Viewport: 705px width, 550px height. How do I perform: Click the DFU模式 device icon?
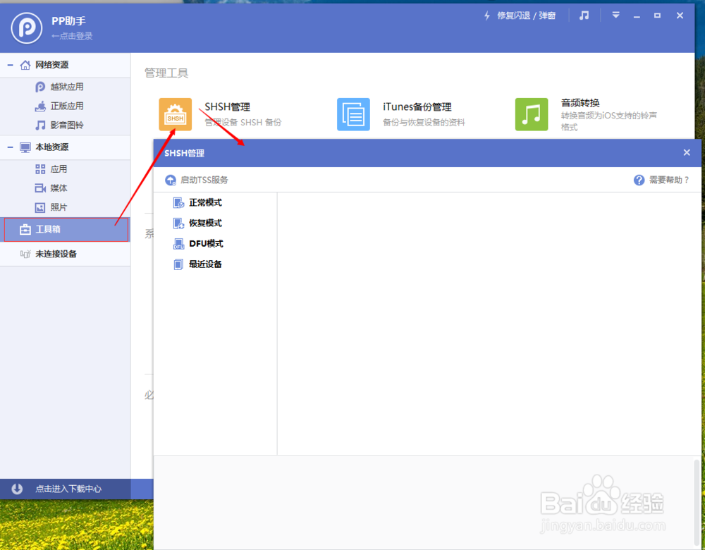point(178,244)
